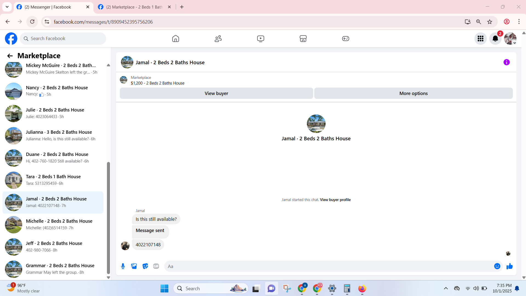Open Julianna's 3 Beds 2 Baths chat
526x296 pixels.
click(x=53, y=136)
